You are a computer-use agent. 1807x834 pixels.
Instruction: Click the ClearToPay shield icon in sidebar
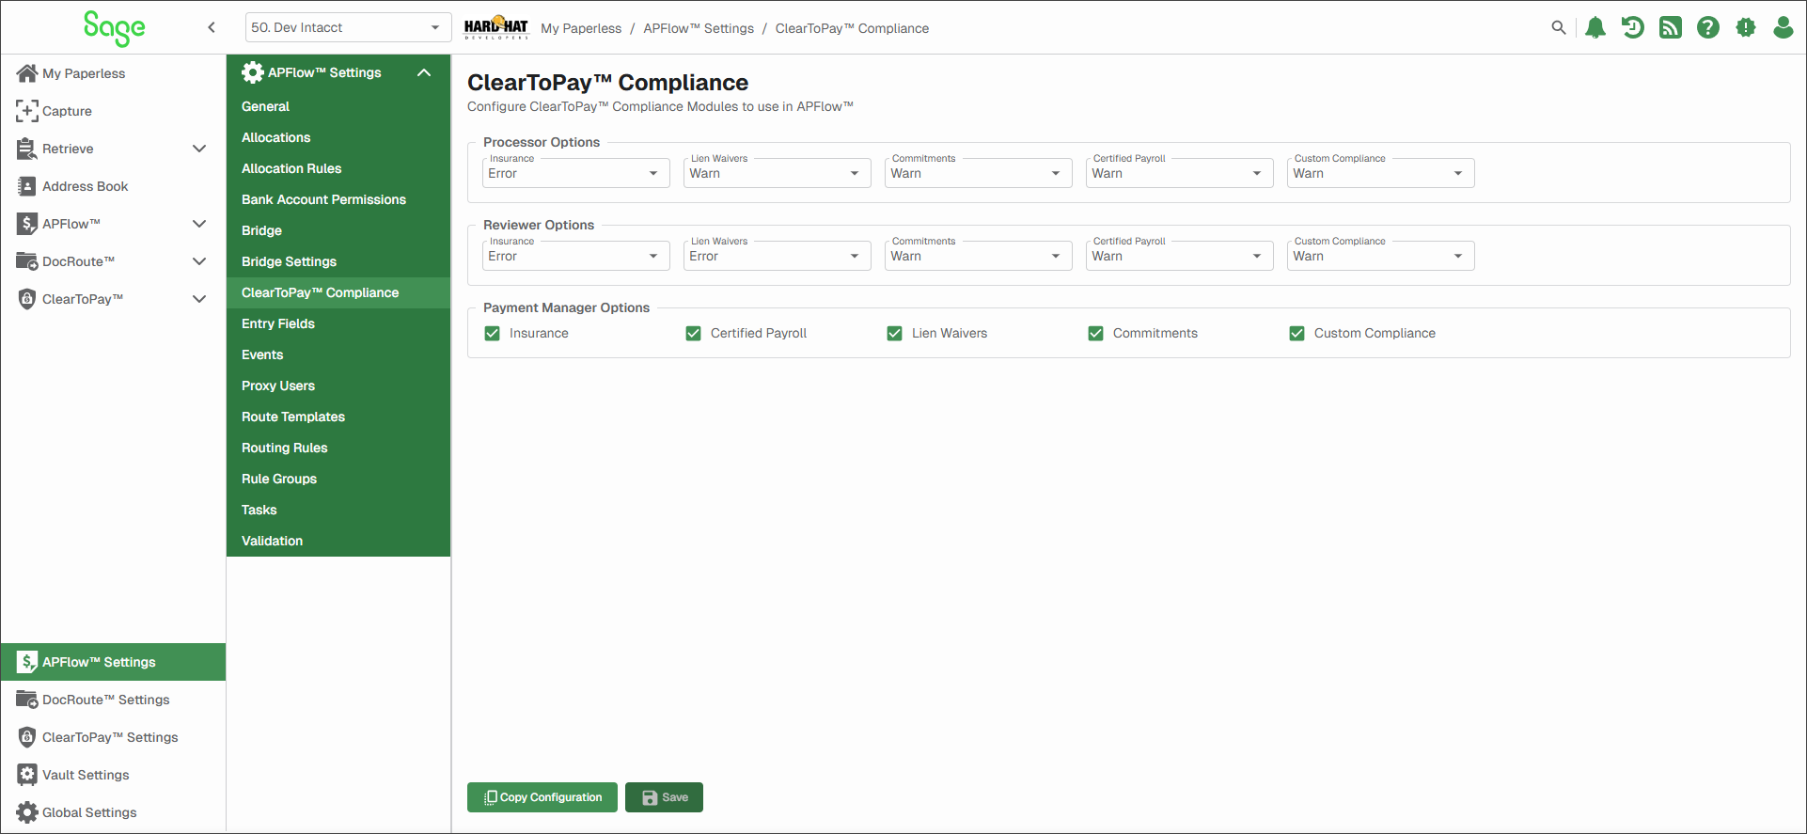[x=27, y=299]
